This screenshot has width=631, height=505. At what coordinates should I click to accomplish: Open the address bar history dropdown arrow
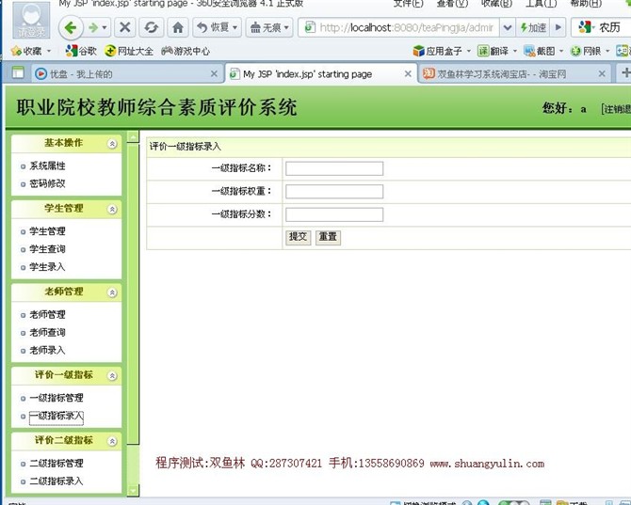click(508, 27)
